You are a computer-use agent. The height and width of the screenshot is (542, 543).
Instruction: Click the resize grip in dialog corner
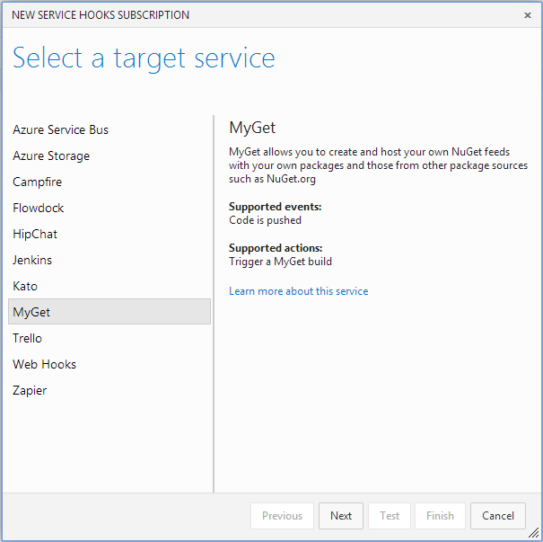coord(534,533)
